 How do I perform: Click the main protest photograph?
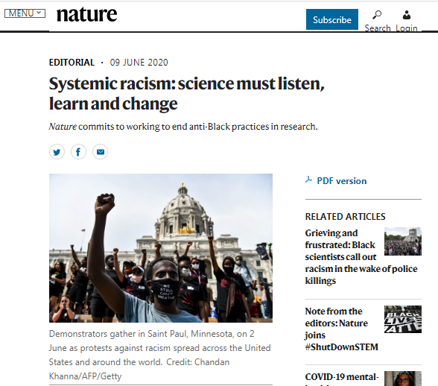click(161, 248)
